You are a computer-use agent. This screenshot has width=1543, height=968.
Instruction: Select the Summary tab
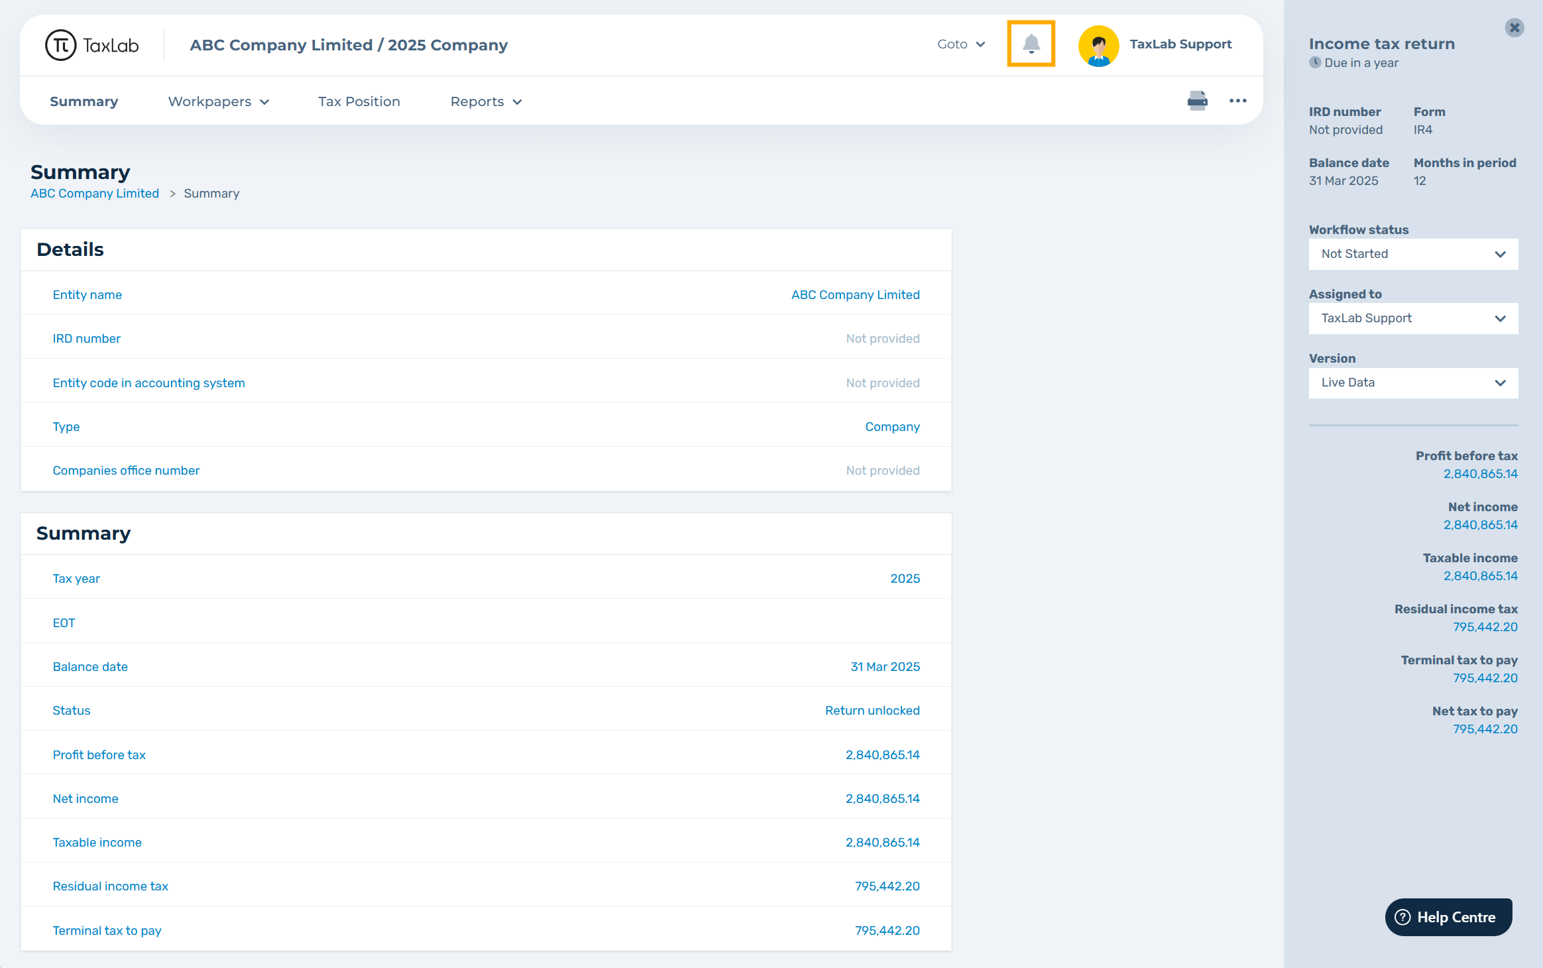[84, 101]
